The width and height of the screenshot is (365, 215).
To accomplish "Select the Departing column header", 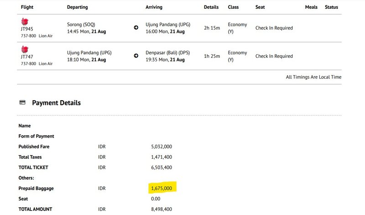I will coord(77,7).
